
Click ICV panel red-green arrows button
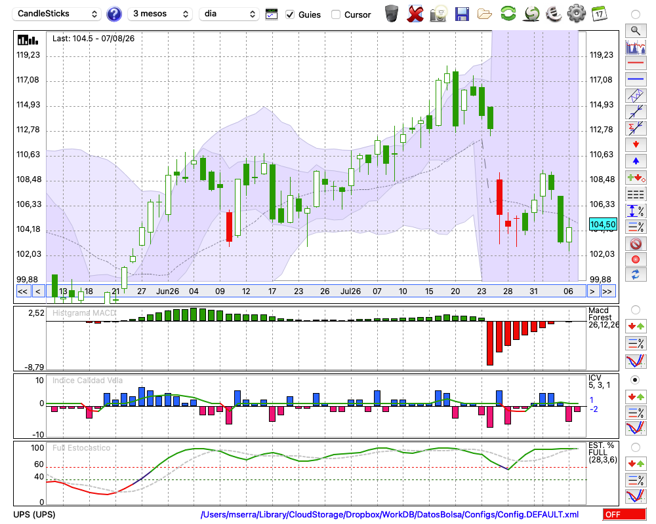(x=636, y=396)
